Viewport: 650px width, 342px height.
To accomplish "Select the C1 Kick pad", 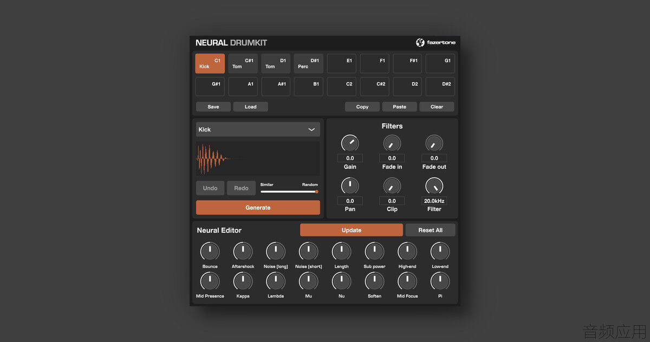I will coord(210,63).
